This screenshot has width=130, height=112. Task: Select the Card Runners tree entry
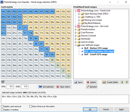point(87,32)
